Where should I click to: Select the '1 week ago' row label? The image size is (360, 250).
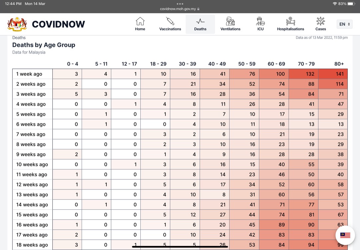(x=29, y=74)
